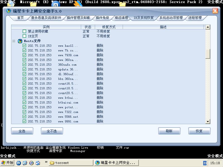
Task: Open the 查杀恶意及流氓软件 tab
Action: coord(46,18)
